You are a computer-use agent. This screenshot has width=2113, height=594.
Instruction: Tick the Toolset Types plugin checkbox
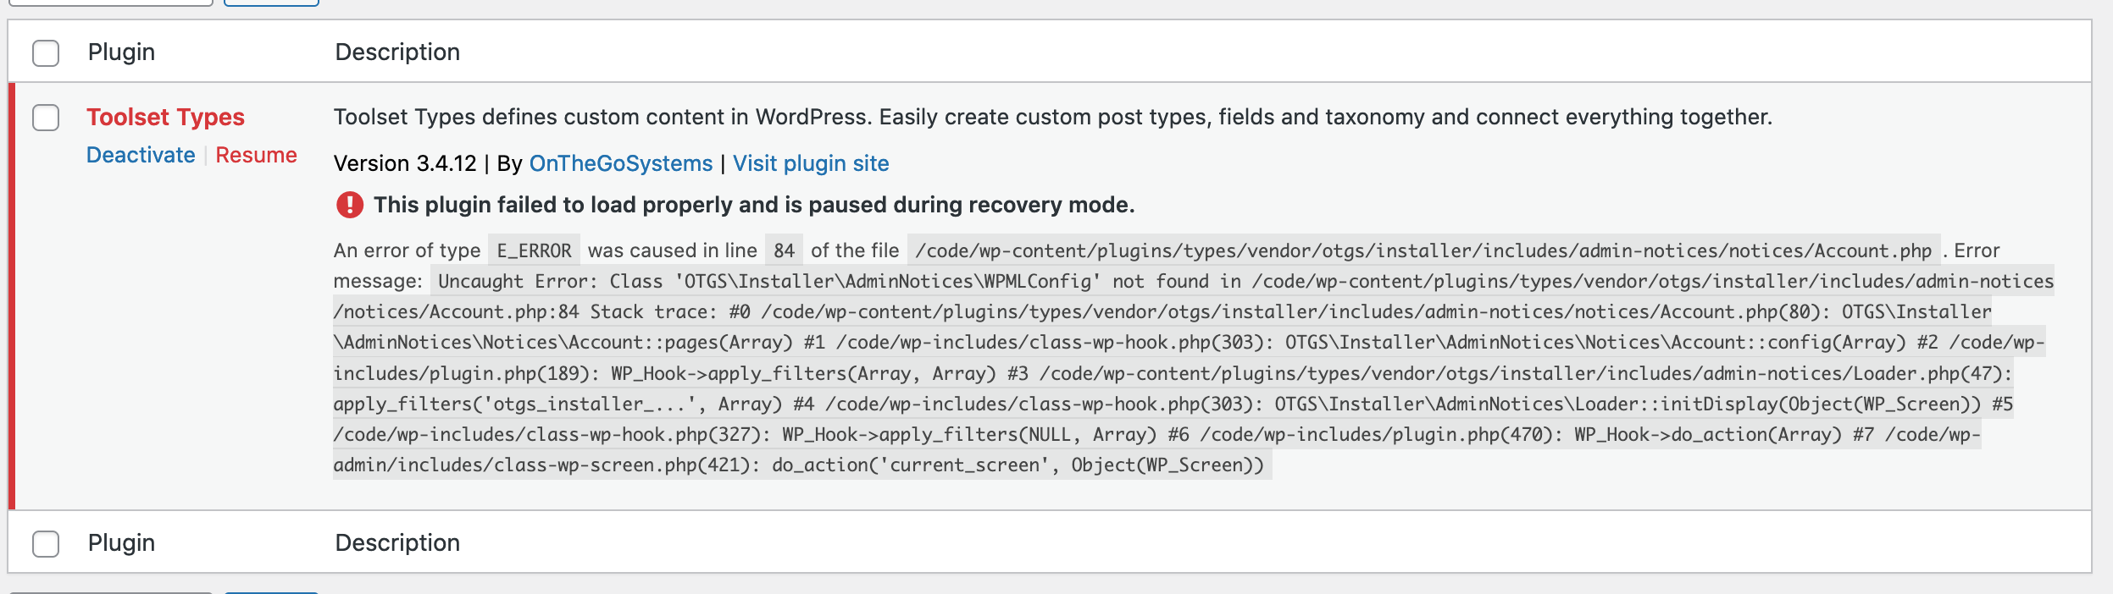pyautogui.click(x=46, y=118)
